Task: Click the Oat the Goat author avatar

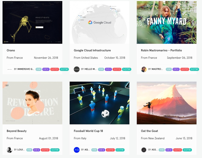Action: click(144, 150)
